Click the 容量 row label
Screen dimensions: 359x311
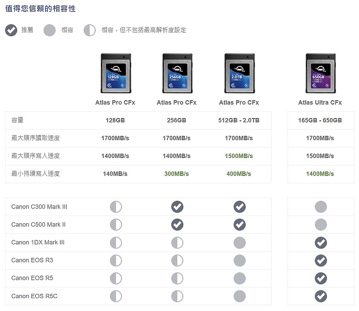17,120
